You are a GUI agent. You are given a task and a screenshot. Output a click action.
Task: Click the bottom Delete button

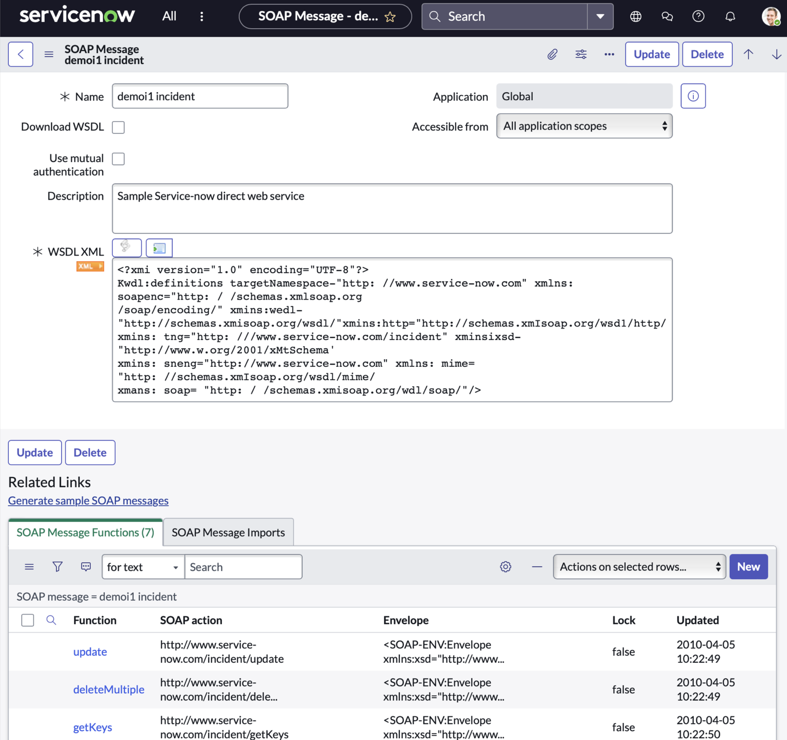pos(90,452)
